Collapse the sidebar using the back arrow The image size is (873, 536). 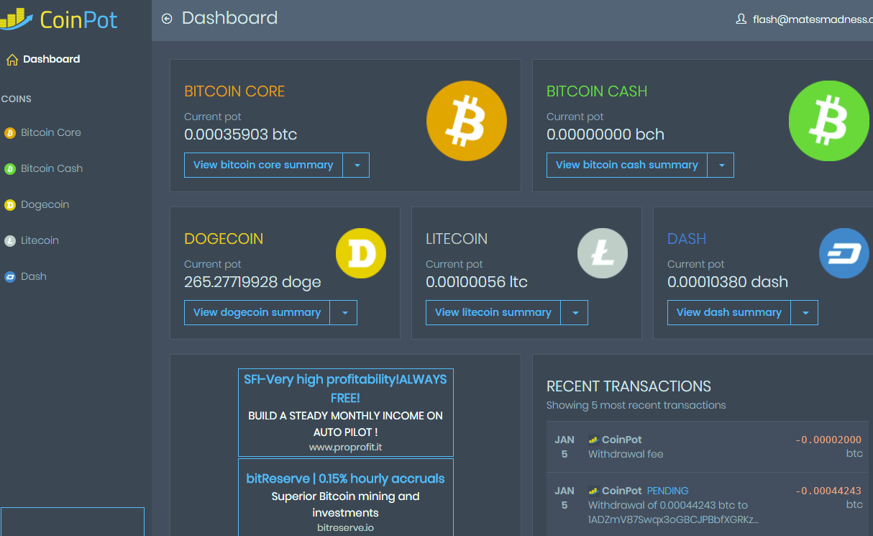tap(166, 18)
